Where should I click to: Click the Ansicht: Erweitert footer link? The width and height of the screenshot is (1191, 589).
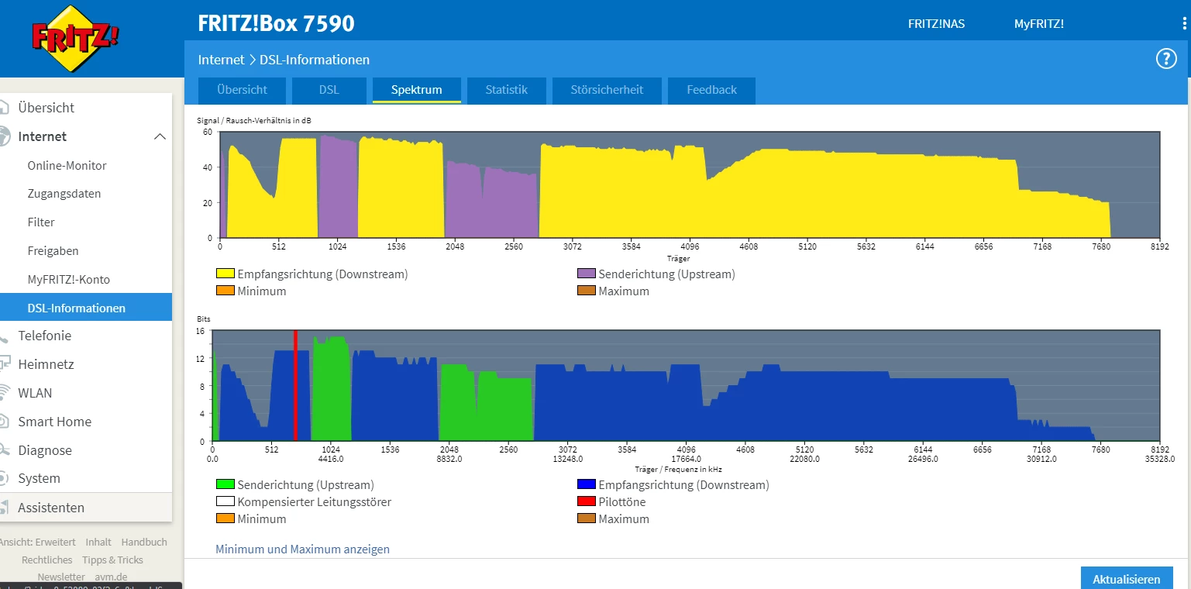coord(37,542)
